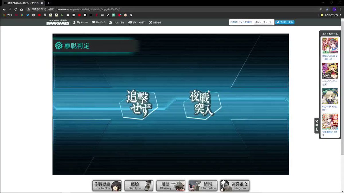Open the green h bookmark
This screenshot has width=344, height=193.
[x=62, y=15]
